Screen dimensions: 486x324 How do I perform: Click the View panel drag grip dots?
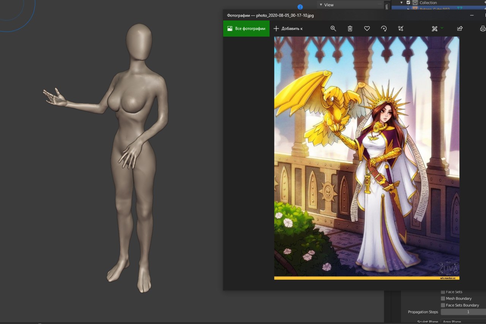[380, 5]
